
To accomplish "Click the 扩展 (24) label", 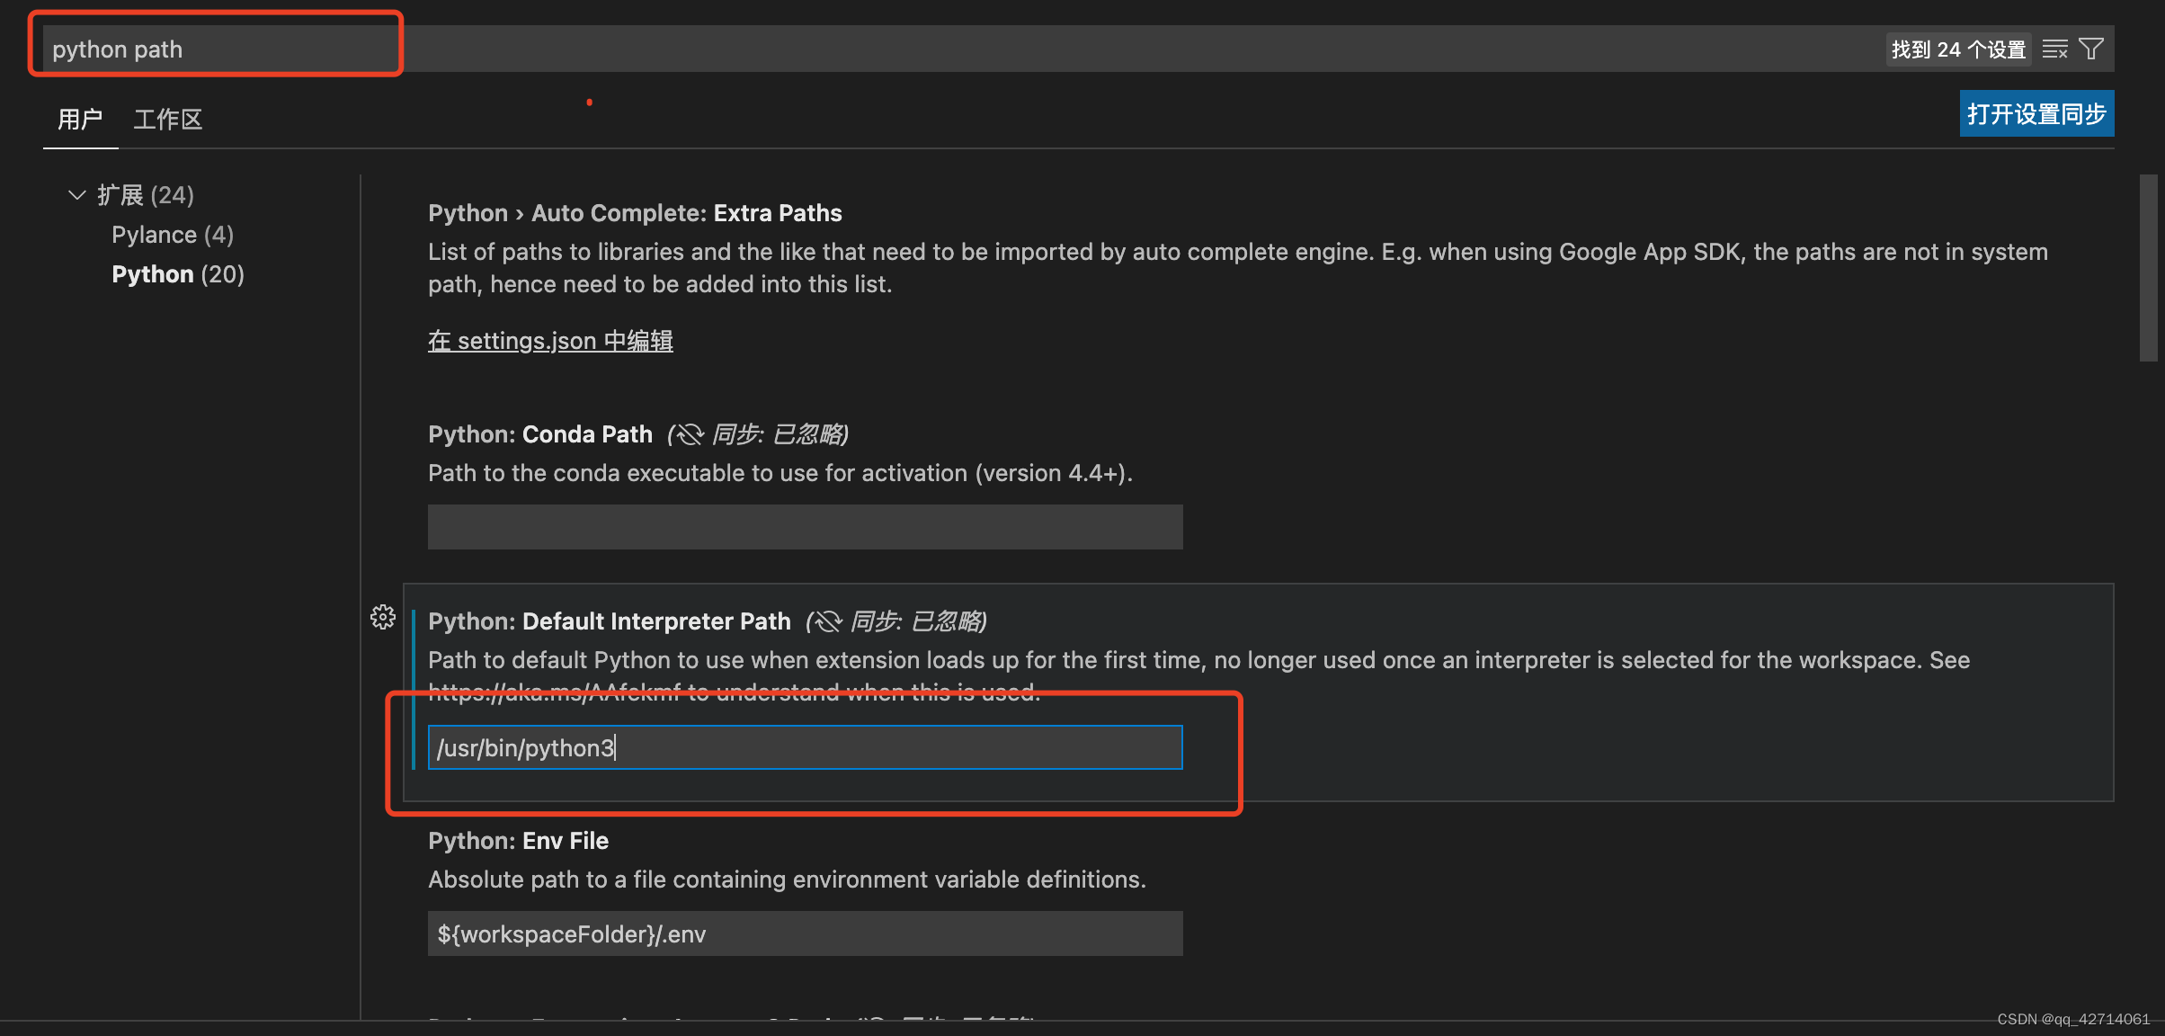I will pyautogui.click(x=147, y=194).
